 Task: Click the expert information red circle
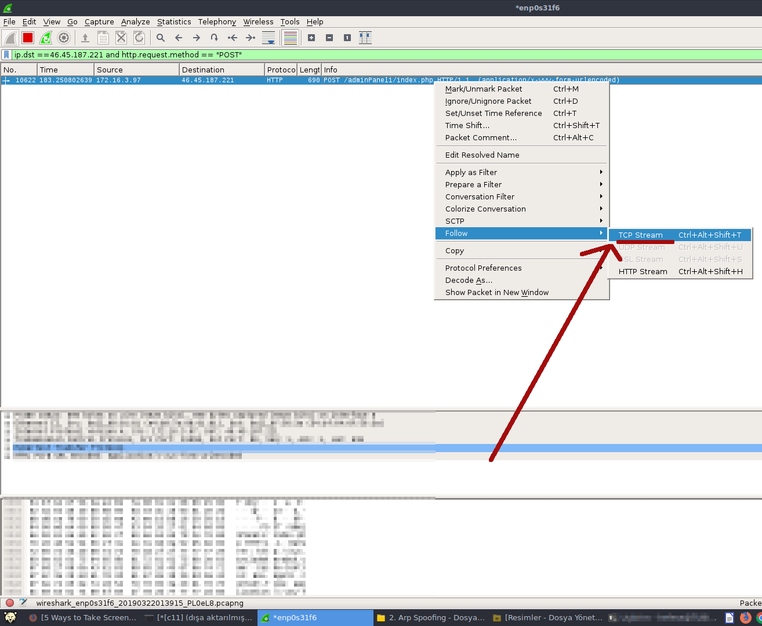click(x=10, y=603)
